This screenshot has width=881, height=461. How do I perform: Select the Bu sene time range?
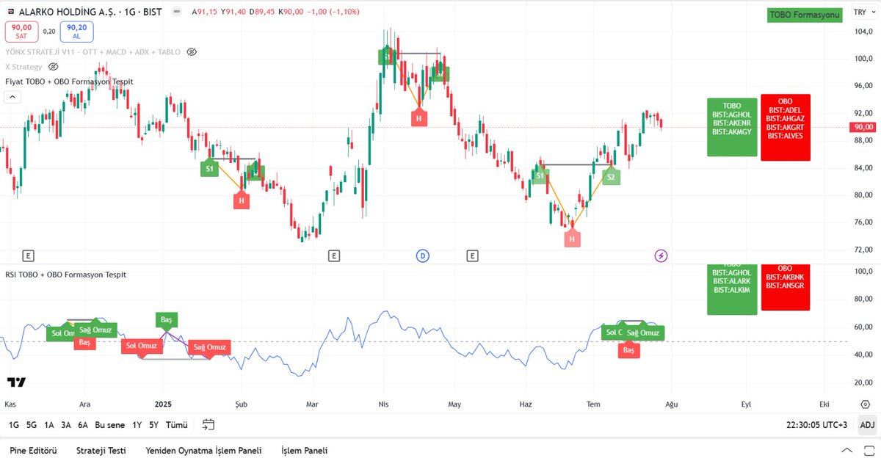pyautogui.click(x=110, y=425)
